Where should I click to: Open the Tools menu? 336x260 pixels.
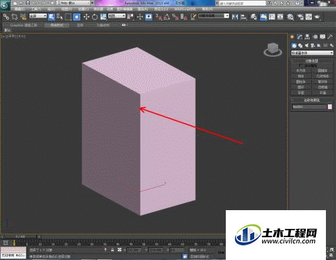[x=36, y=9]
